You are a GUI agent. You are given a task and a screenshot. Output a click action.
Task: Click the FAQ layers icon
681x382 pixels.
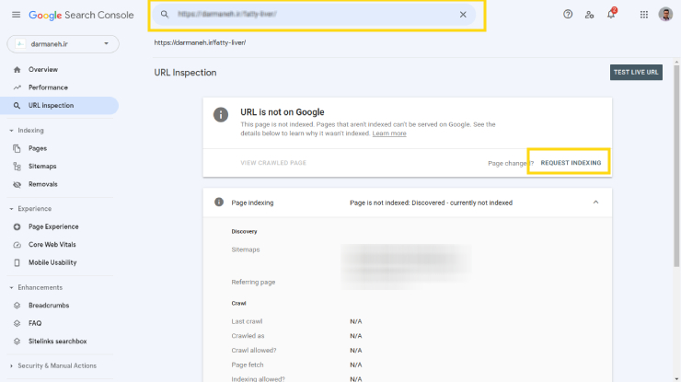coord(17,323)
